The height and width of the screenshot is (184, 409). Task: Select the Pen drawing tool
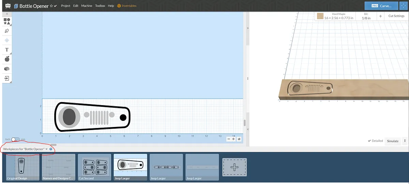tap(7, 31)
